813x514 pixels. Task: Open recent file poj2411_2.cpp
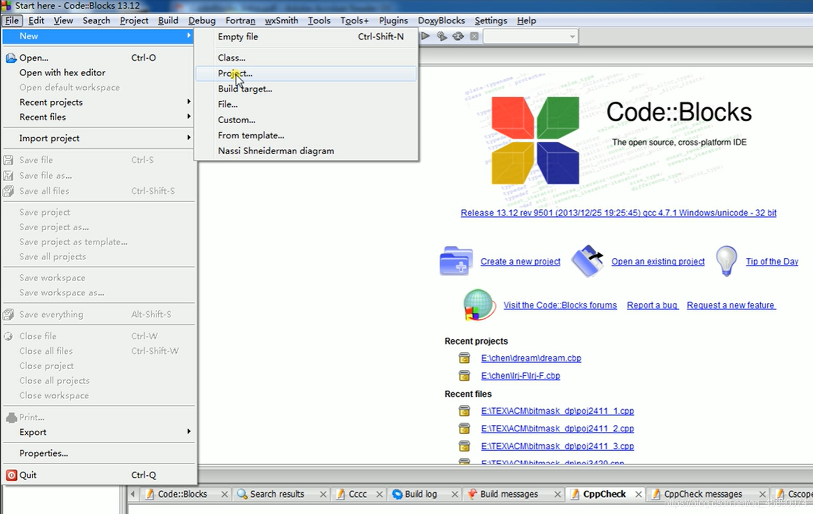coord(557,428)
